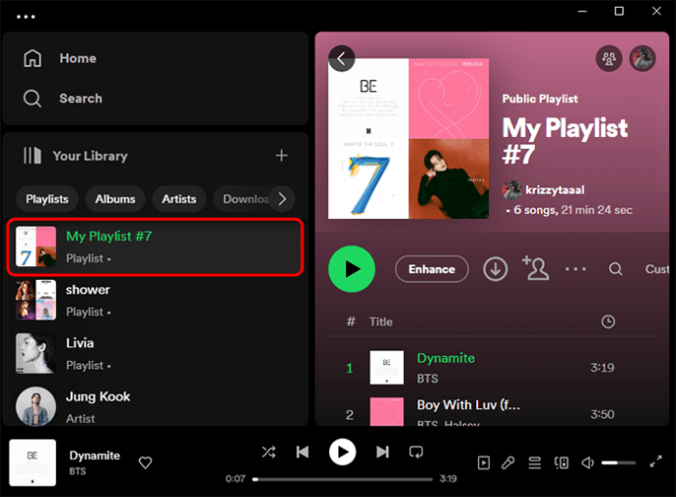Click the now-playing BTS artist name
This screenshot has width=676, height=497.
[x=77, y=472]
